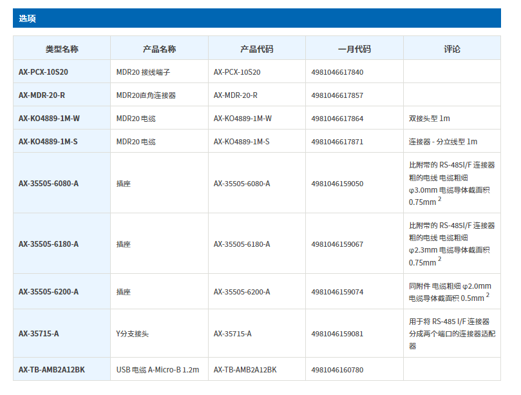This screenshot has width=521, height=395.
Task: Select the 类型名称 column header
Action: [62, 49]
